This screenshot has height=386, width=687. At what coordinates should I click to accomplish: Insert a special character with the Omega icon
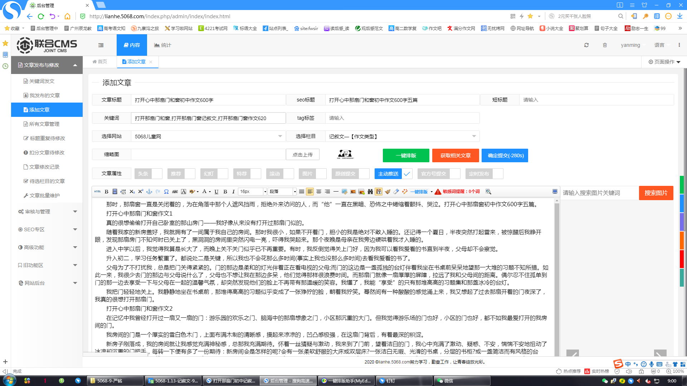coord(166,192)
